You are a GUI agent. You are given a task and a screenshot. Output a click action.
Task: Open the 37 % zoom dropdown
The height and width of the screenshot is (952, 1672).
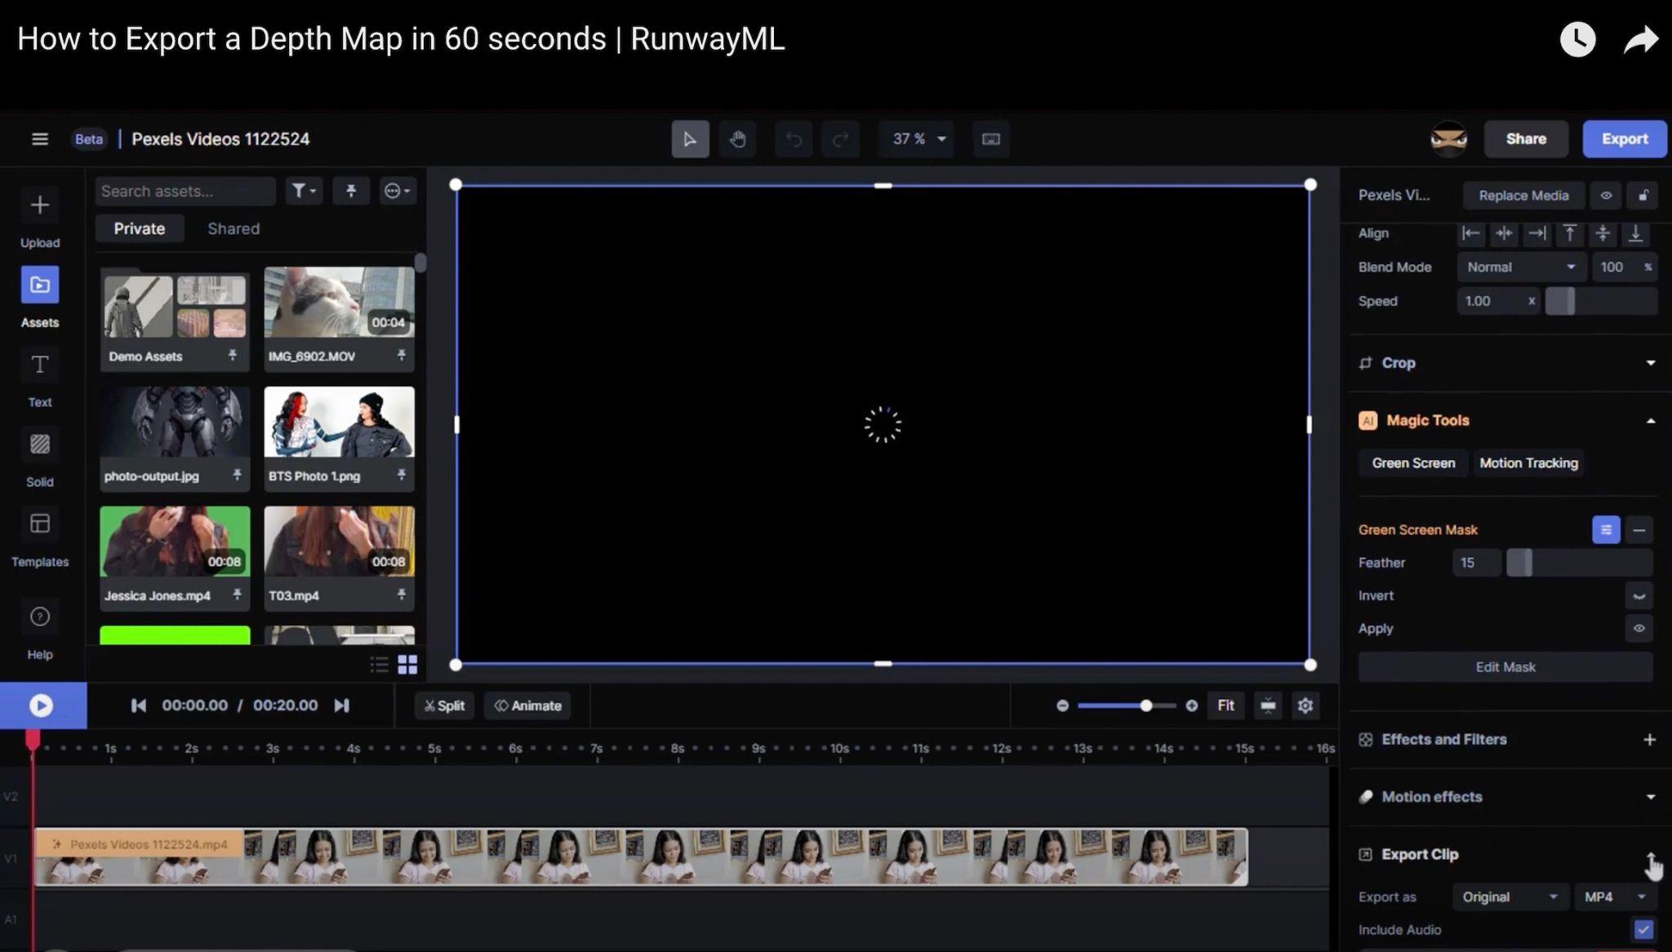pos(918,139)
